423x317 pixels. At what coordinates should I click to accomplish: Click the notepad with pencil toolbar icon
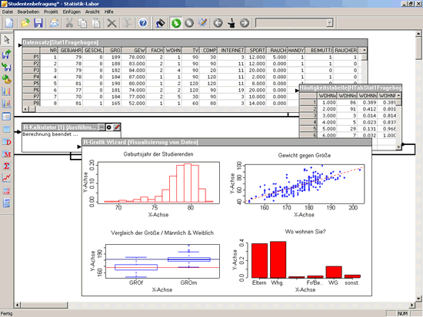pos(202,23)
